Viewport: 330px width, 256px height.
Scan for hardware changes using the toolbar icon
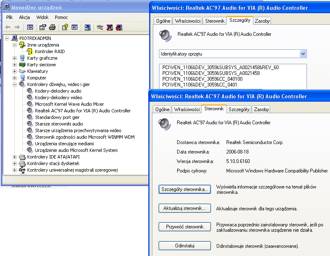87,27
